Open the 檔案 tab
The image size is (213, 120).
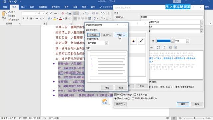(5, 7)
